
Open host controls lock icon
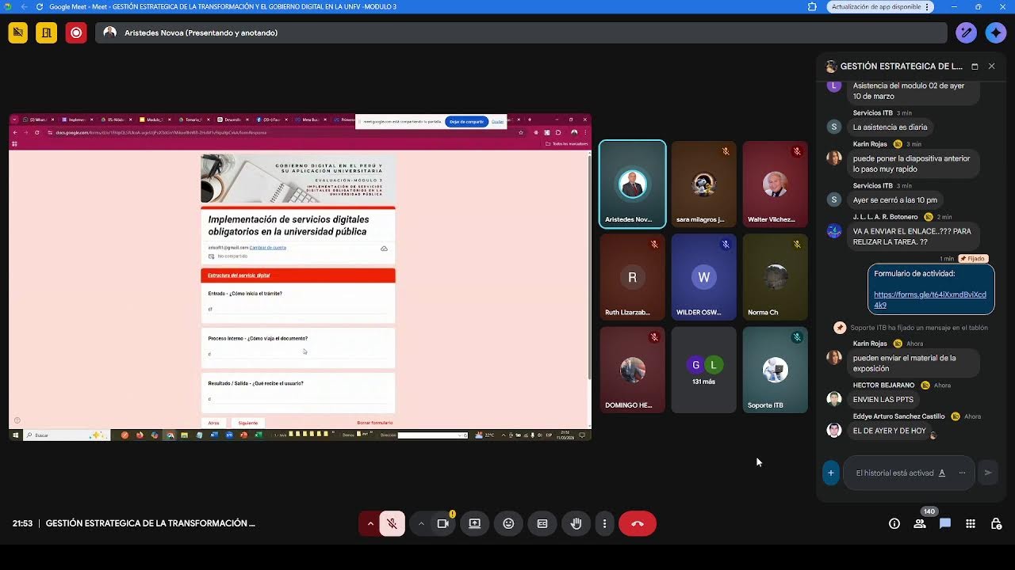996,523
